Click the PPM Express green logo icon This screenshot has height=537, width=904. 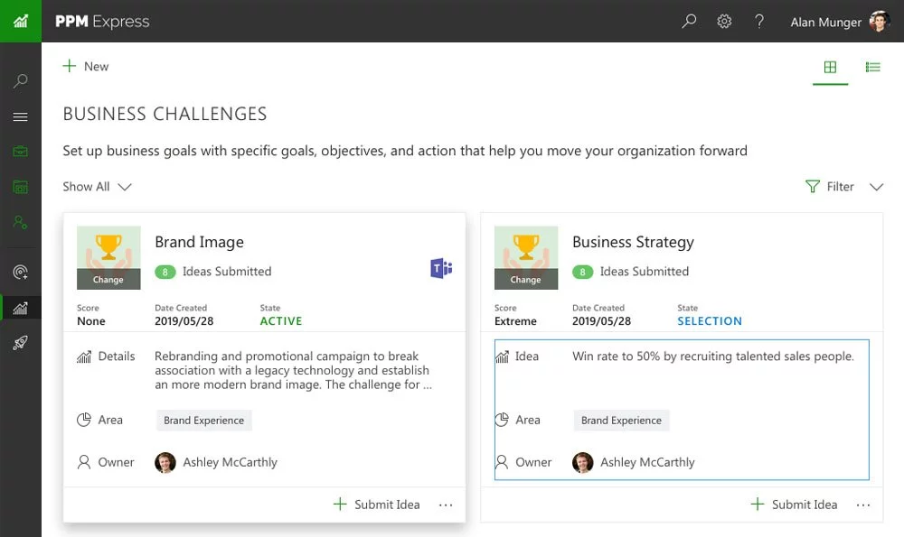(21, 22)
